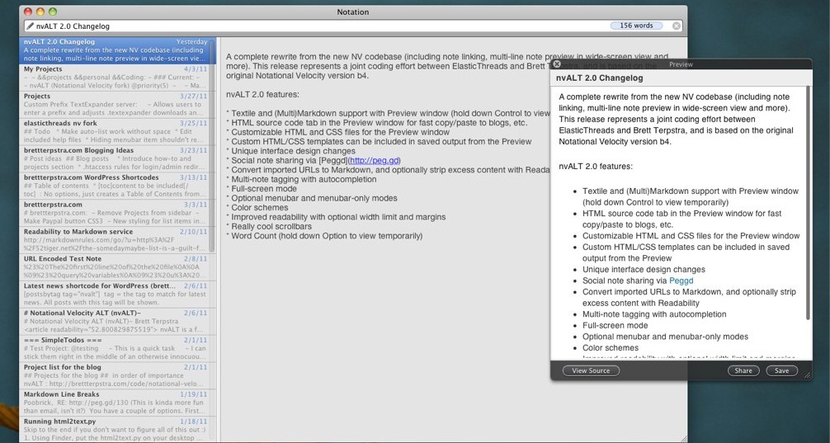
Task: Click the Preview panel resize grip
Action: [807, 375]
